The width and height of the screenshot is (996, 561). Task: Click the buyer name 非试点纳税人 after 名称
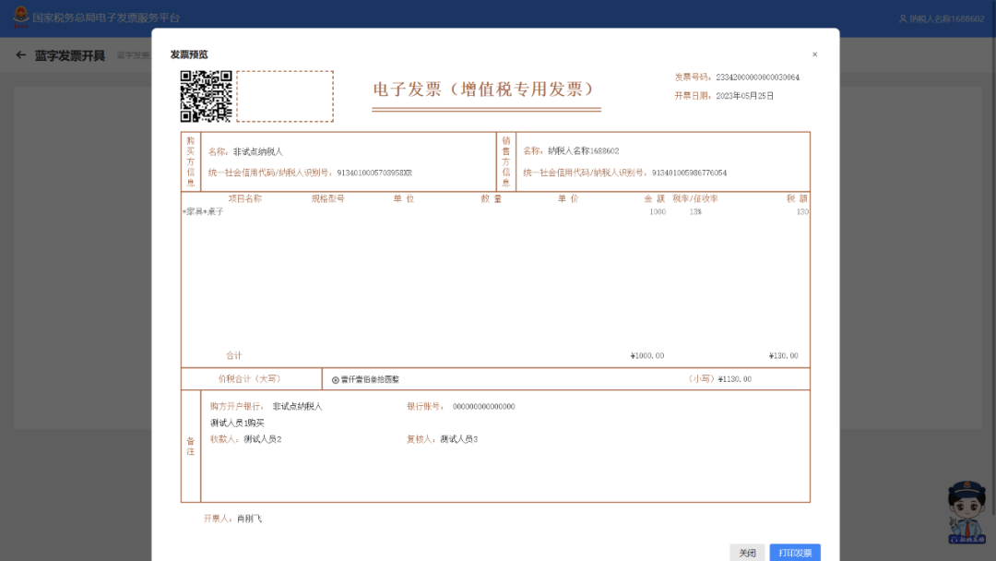[258, 152]
